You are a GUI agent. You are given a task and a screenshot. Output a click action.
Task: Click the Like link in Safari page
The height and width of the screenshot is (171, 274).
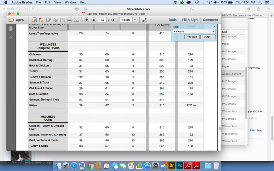[x=252, y=130]
